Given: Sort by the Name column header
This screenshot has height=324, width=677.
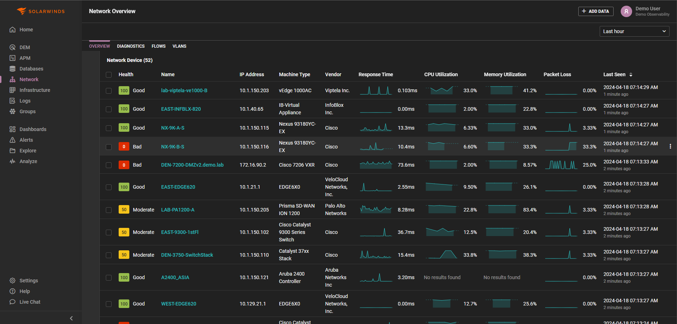Looking at the screenshot, I should pyautogui.click(x=168, y=74).
